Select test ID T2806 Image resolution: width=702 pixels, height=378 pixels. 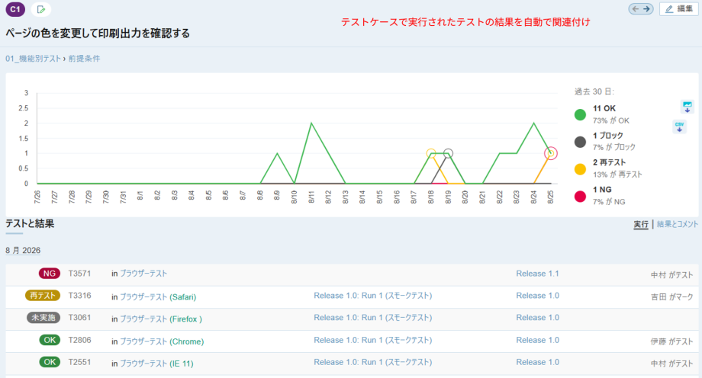point(79,340)
